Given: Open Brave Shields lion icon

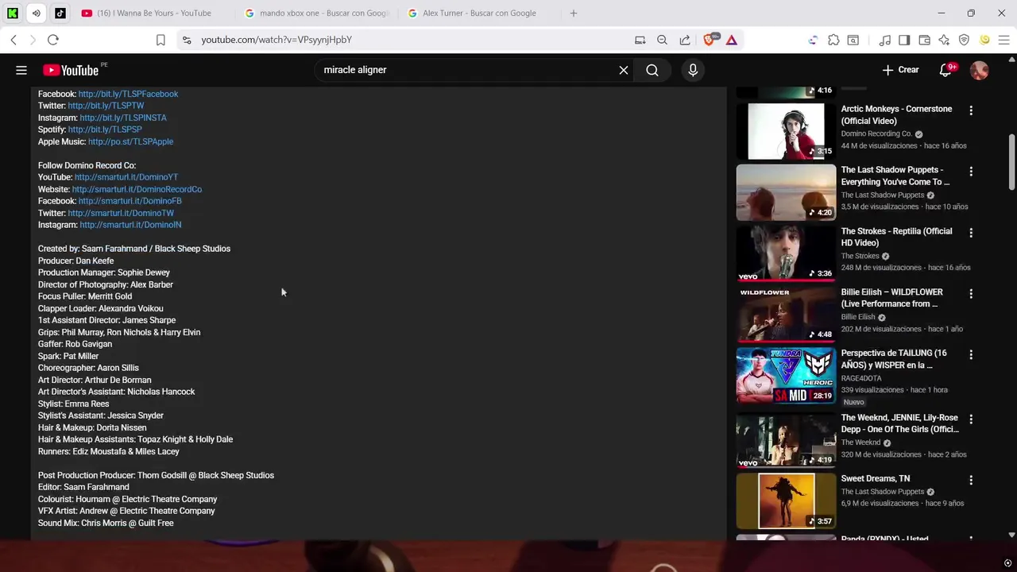Looking at the screenshot, I should point(710,40).
